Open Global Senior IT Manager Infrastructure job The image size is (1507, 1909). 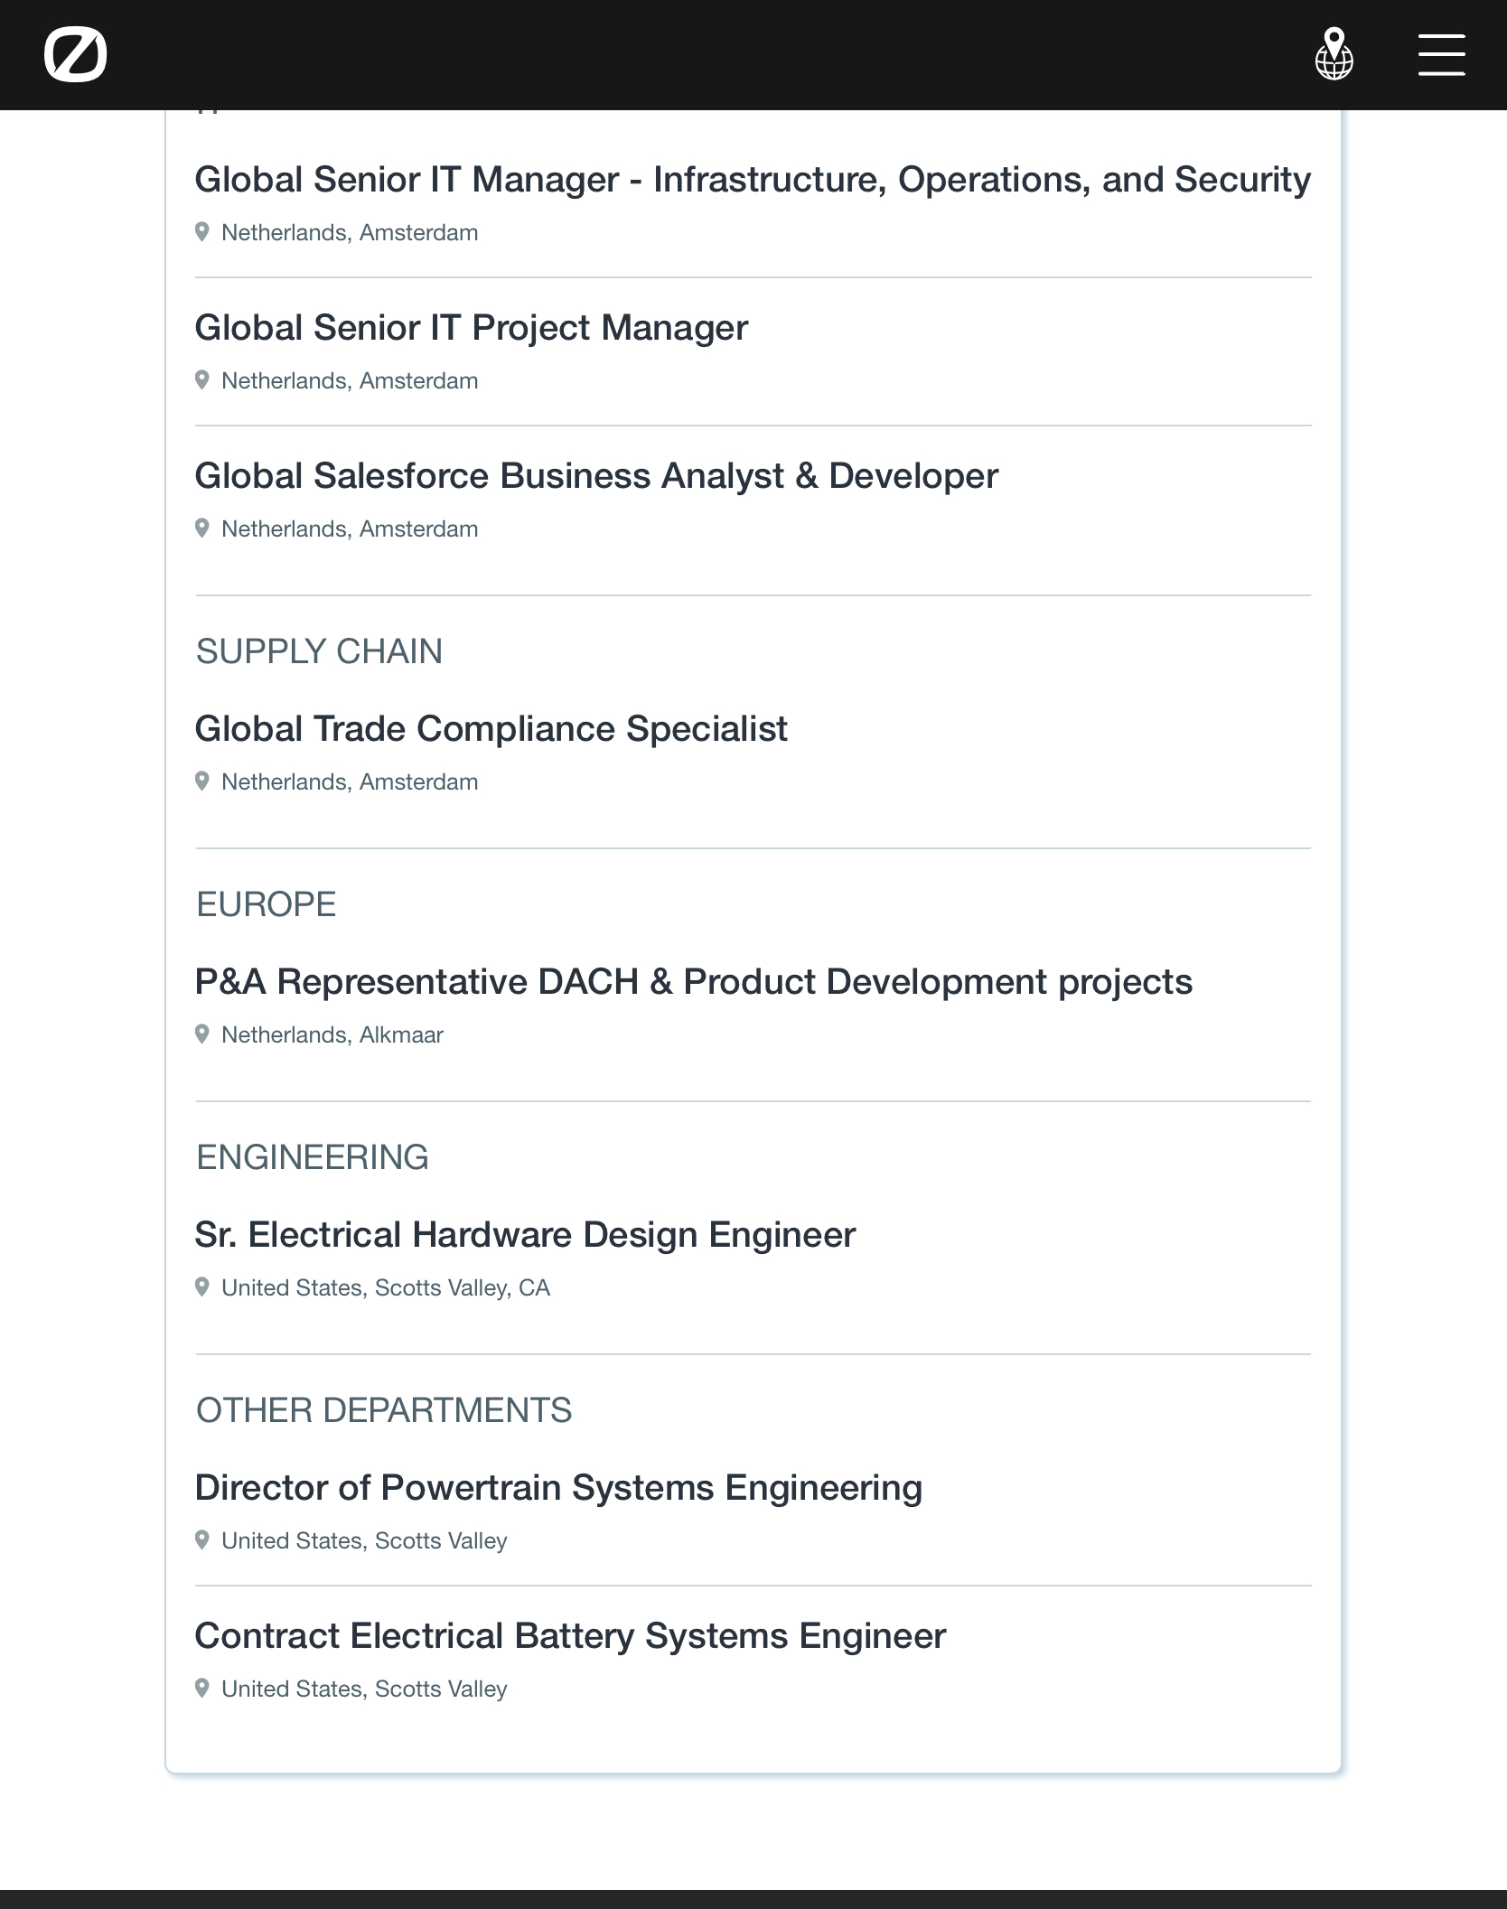[x=752, y=179]
